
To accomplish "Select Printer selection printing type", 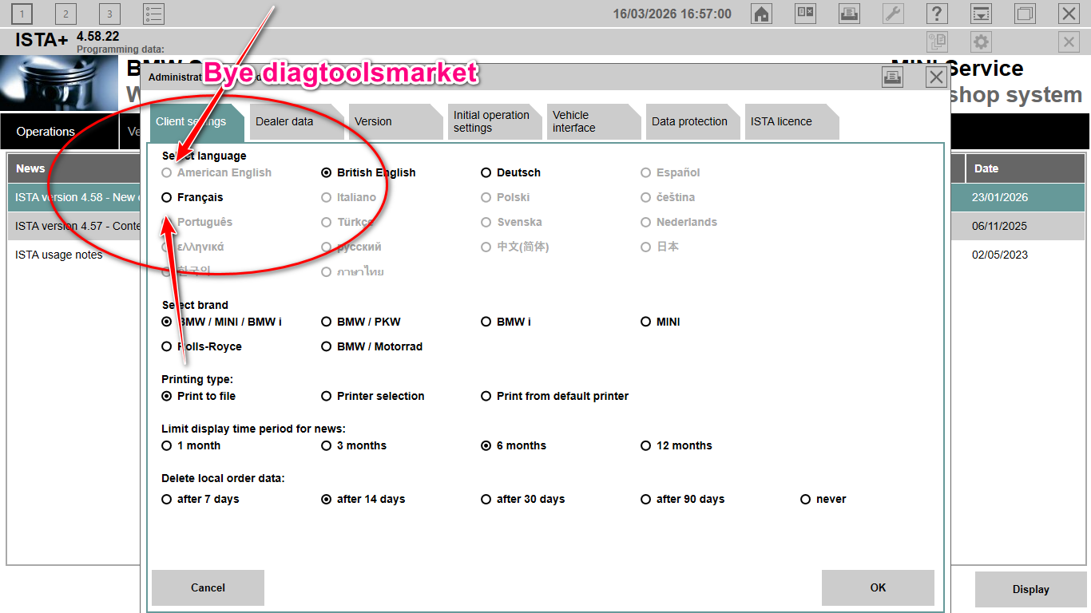I will click(x=327, y=396).
